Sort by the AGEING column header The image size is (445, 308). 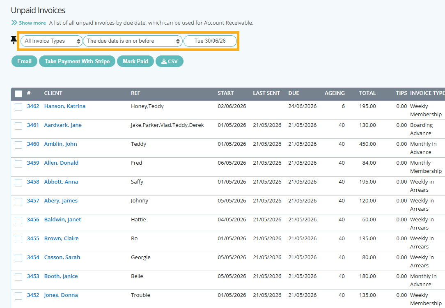click(x=335, y=93)
